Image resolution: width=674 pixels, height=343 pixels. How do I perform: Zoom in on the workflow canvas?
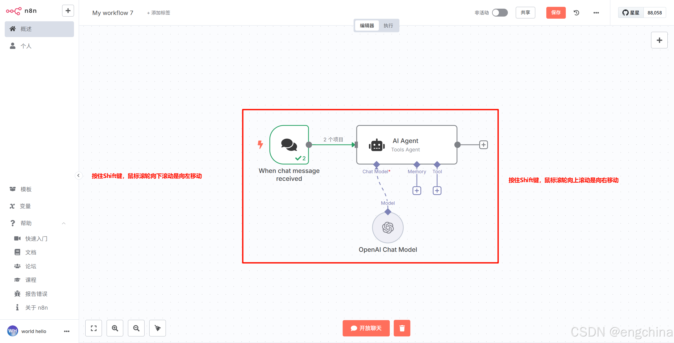(115, 328)
